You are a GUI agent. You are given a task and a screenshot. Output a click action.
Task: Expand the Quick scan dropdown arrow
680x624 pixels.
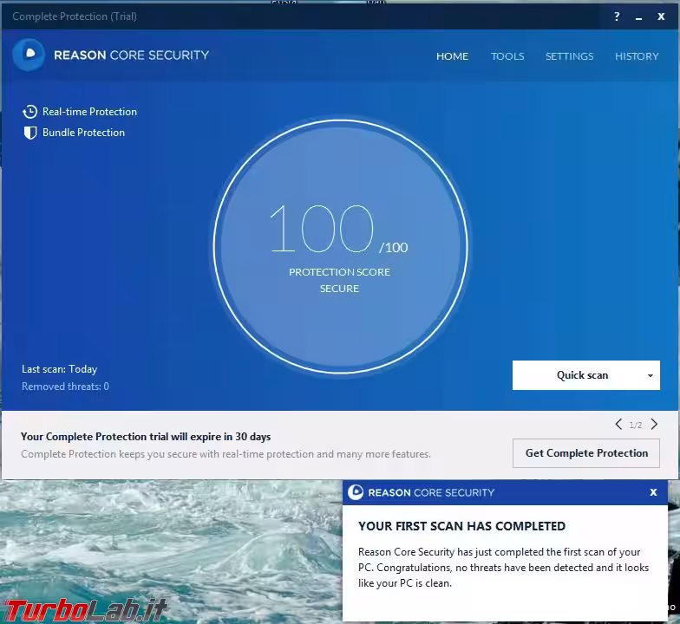(x=650, y=376)
